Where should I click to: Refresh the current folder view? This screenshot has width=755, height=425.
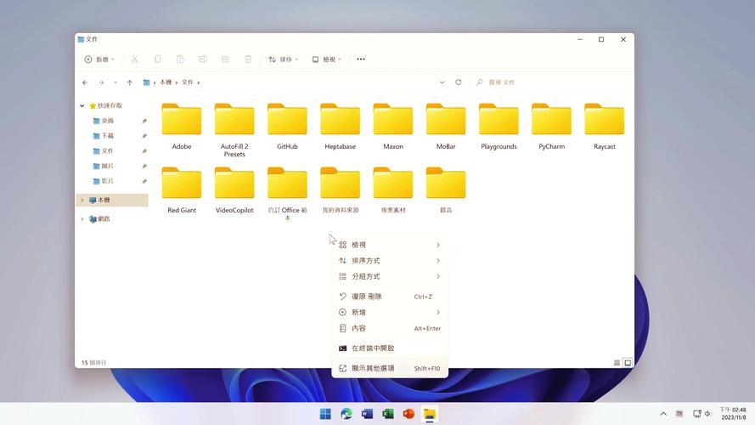pyautogui.click(x=459, y=82)
